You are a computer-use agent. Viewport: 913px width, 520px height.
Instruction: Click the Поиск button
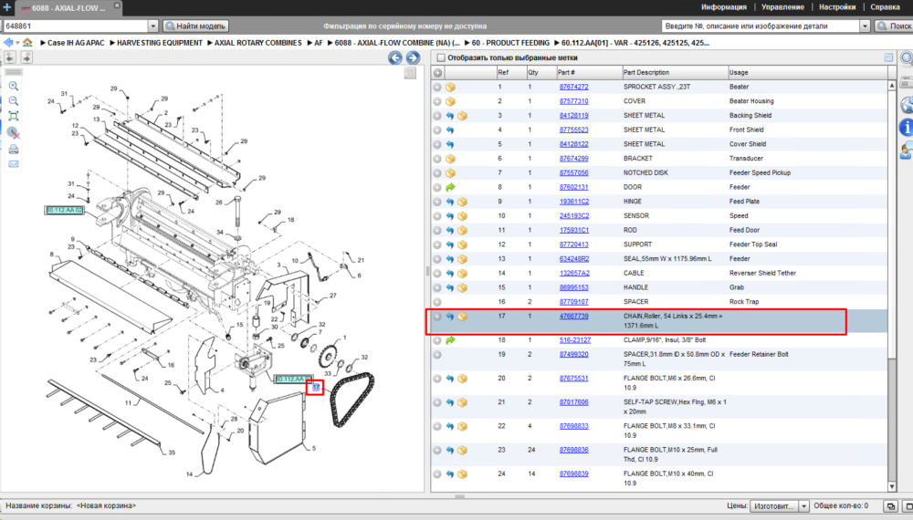(895, 26)
